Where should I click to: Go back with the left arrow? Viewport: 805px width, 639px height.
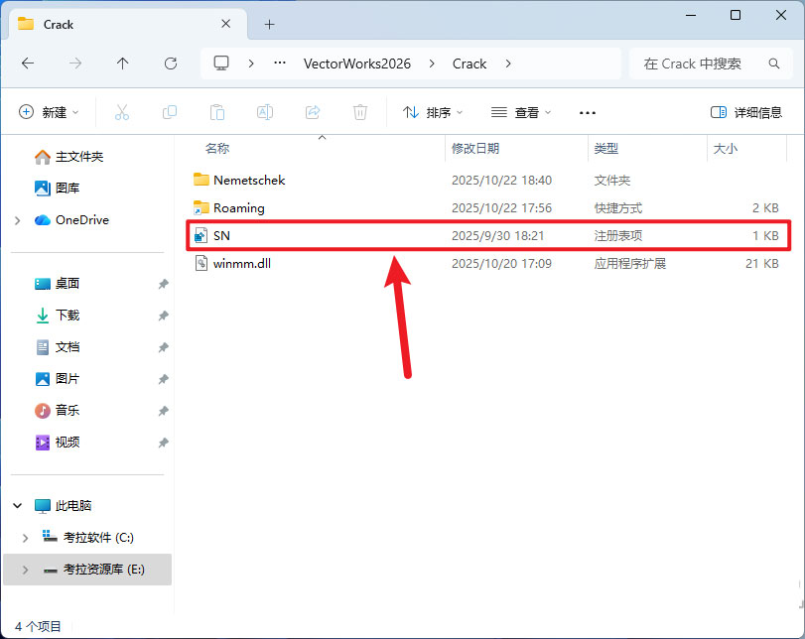(28, 64)
